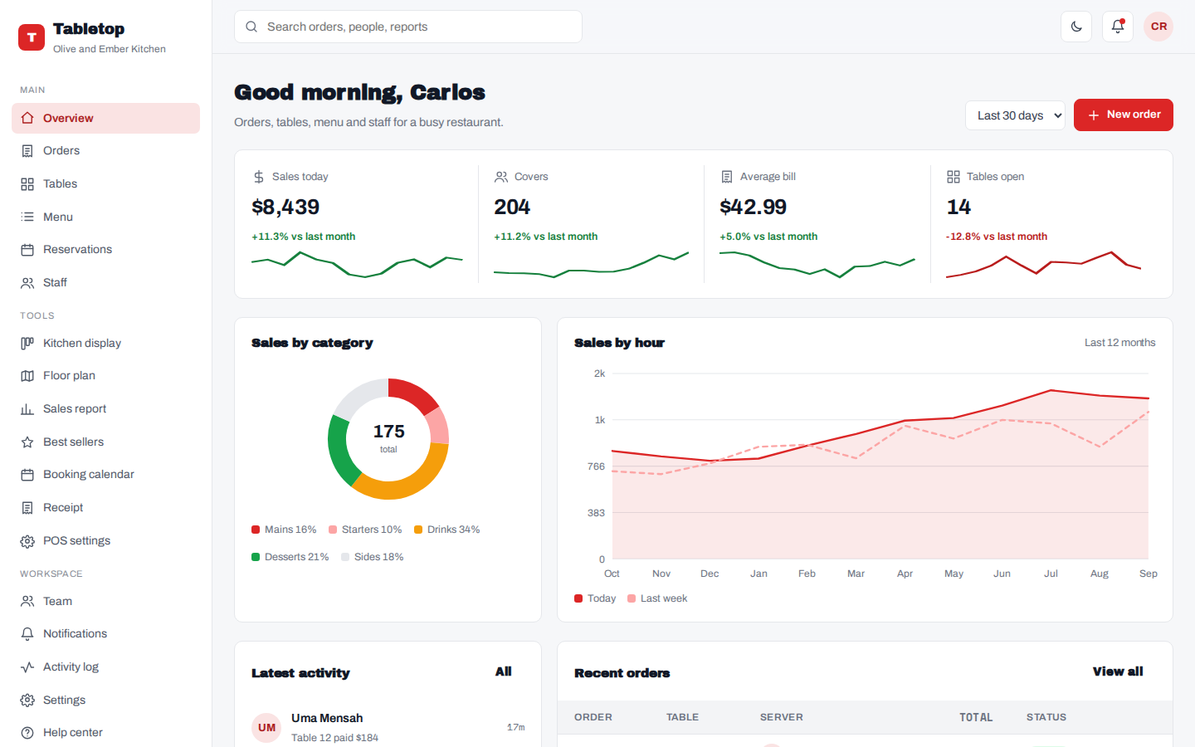Click the Tables open grid icon
Viewport: 1195px width, 747px height.
pos(954,177)
